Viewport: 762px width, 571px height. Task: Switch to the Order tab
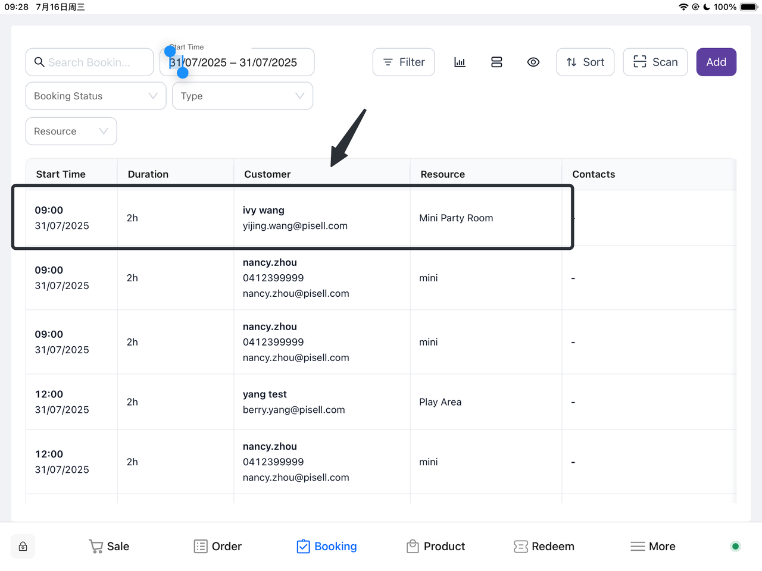(218, 547)
